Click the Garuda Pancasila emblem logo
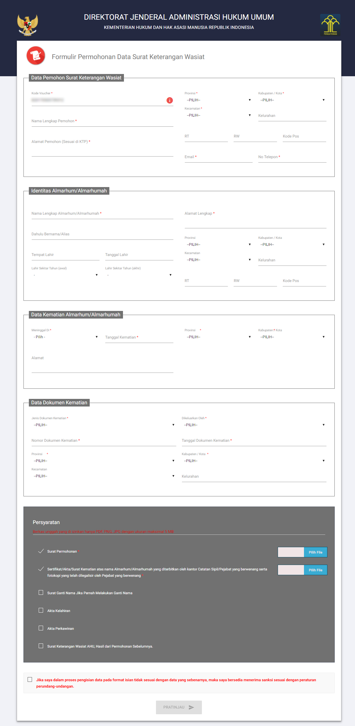This screenshot has width=355, height=726. click(x=28, y=25)
